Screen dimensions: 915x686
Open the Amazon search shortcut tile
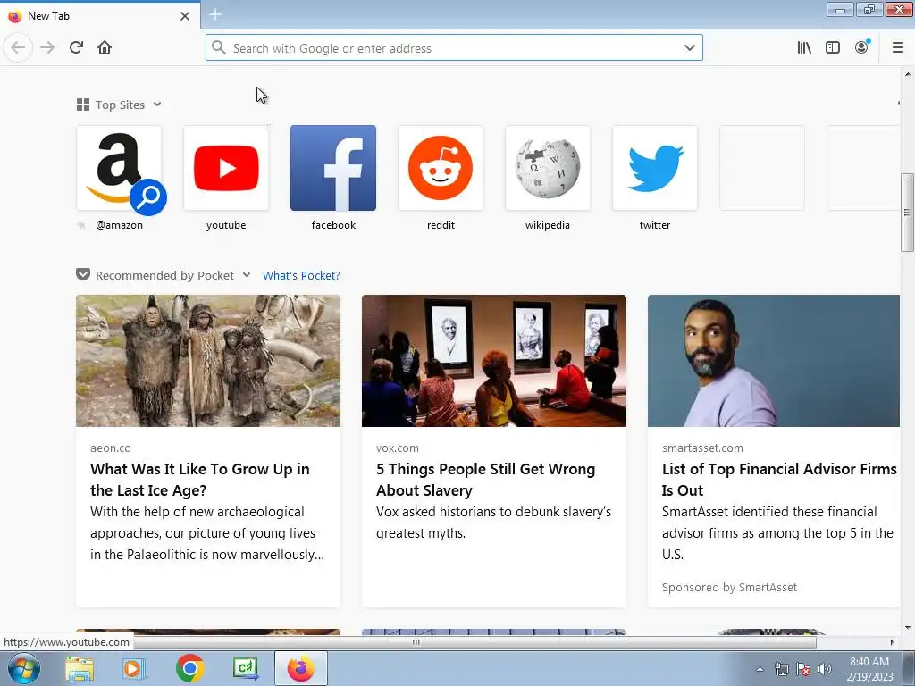click(x=119, y=168)
